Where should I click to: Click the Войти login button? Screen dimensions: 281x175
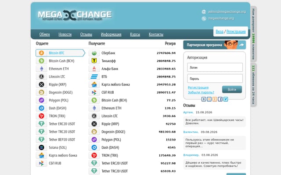click(x=232, y=89)
